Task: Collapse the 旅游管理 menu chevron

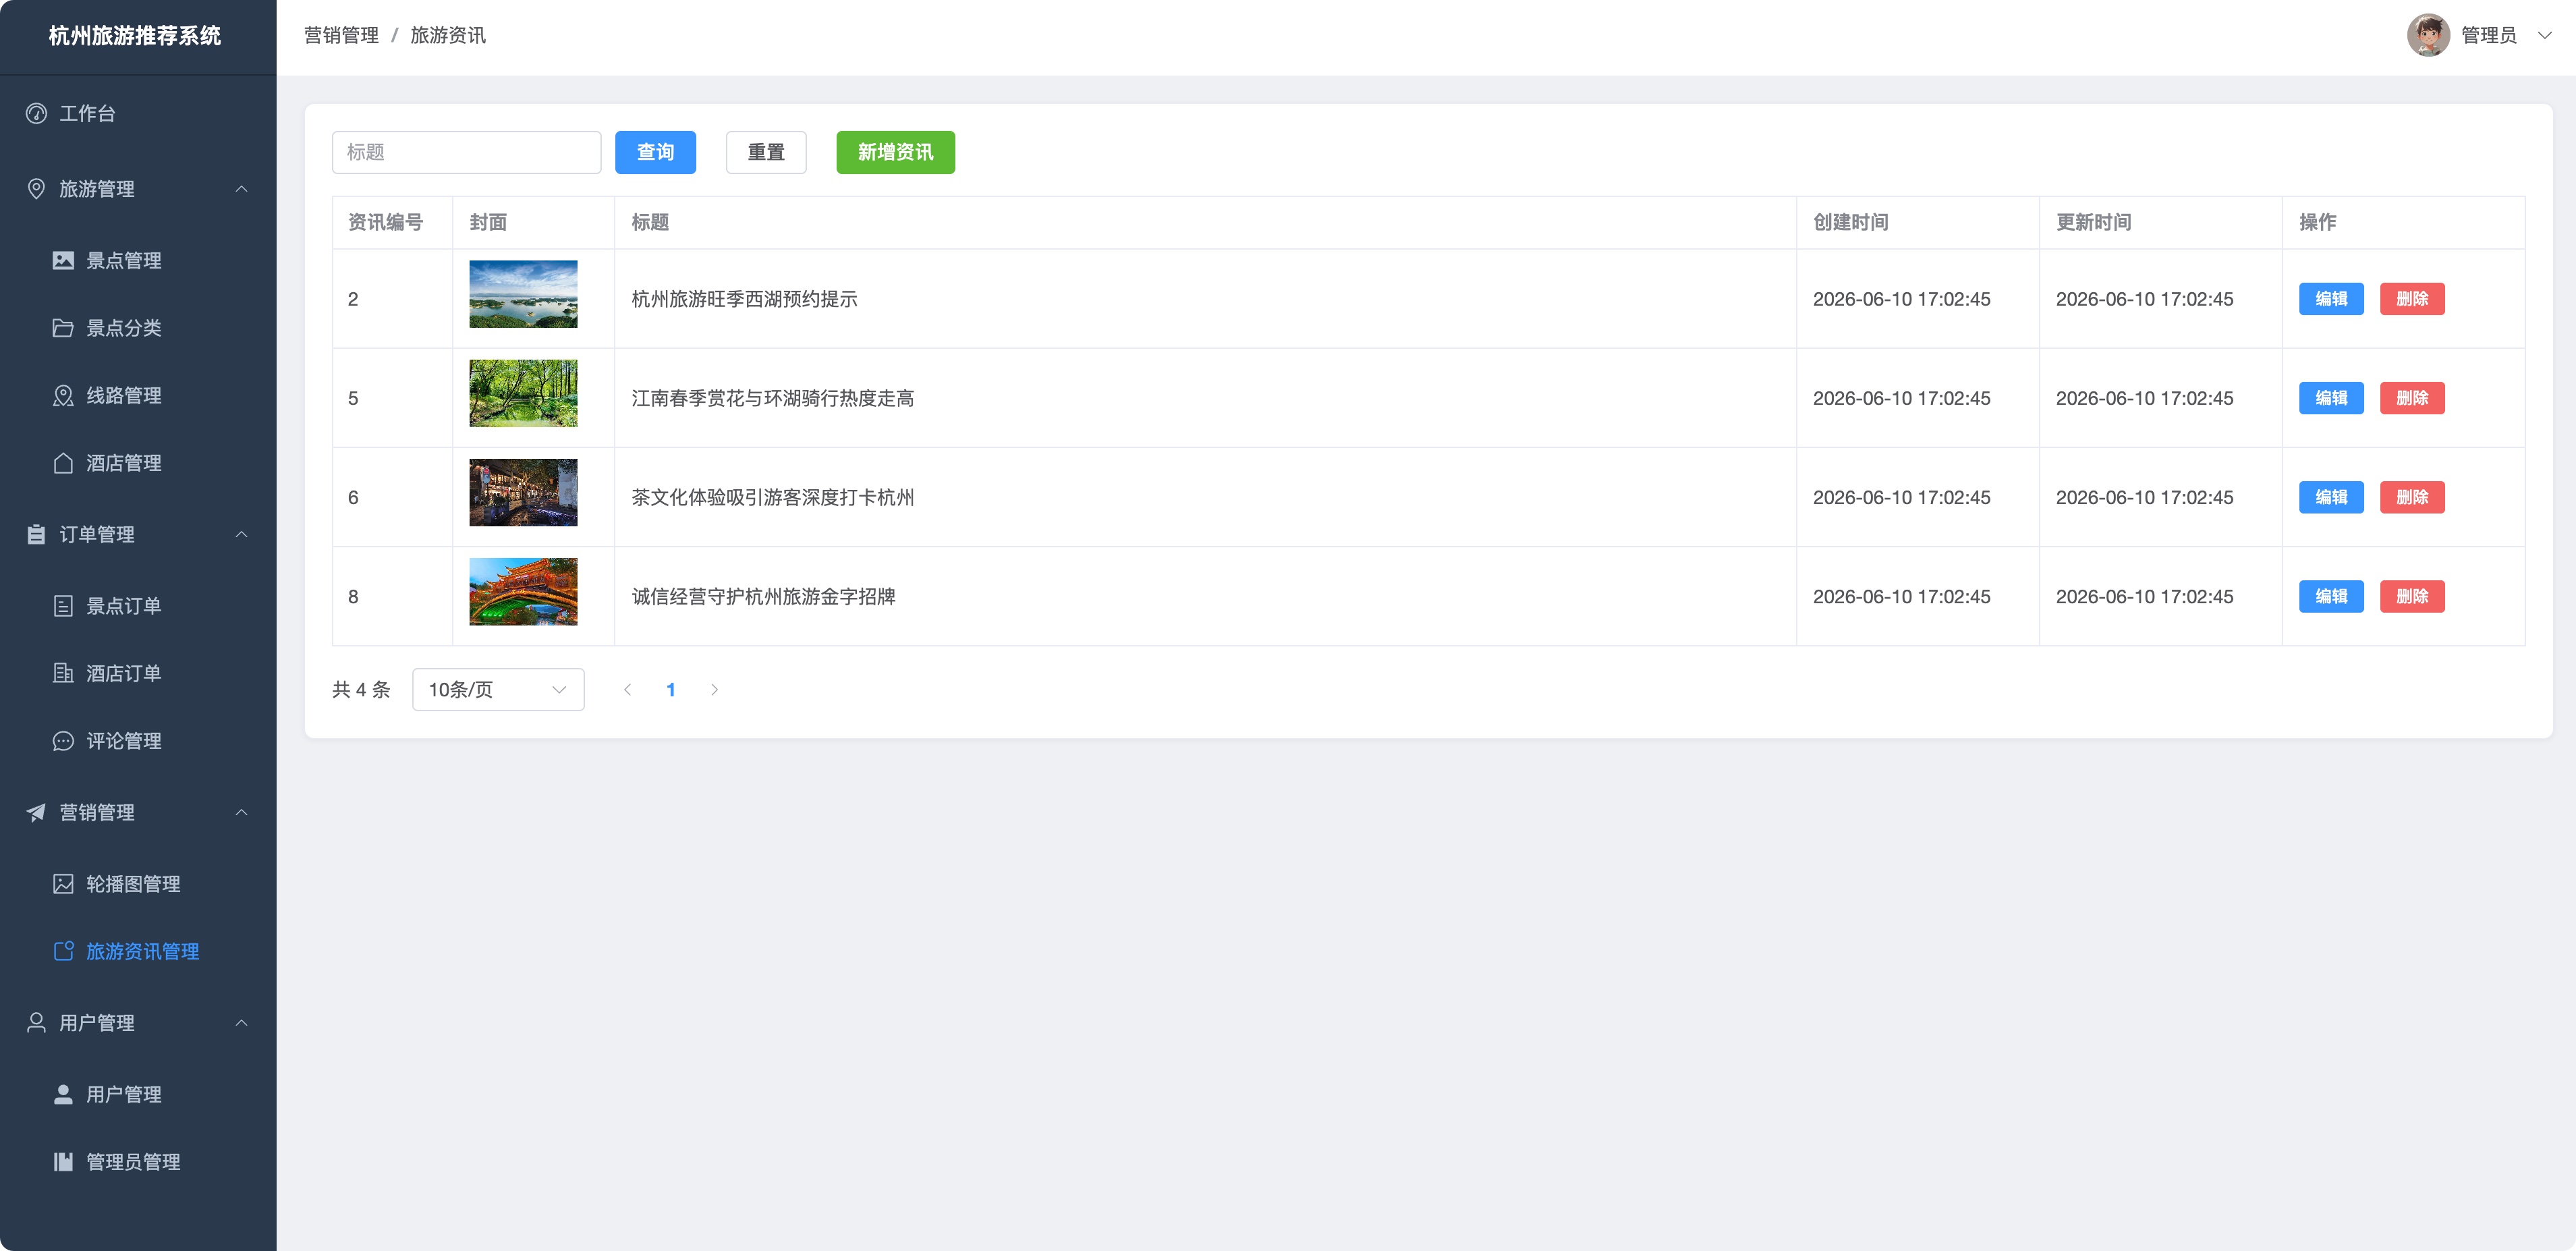Action: click(x=241, y=189)
